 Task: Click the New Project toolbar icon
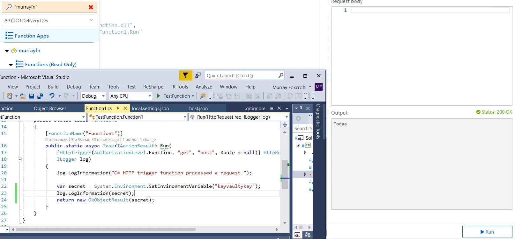coord(10,96)
